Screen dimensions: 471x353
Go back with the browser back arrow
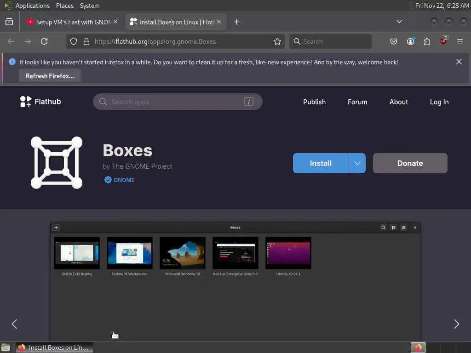pos(11,41)
